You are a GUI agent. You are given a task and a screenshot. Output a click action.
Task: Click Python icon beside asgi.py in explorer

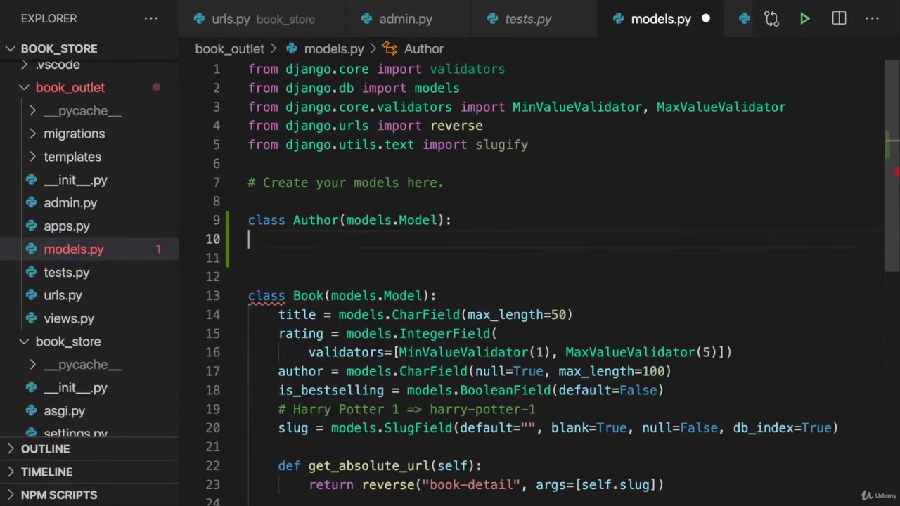[x=31, y=411]
